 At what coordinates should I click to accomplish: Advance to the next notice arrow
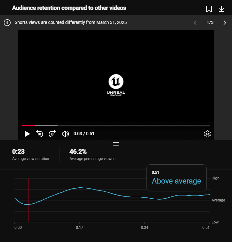pos(225,23)
